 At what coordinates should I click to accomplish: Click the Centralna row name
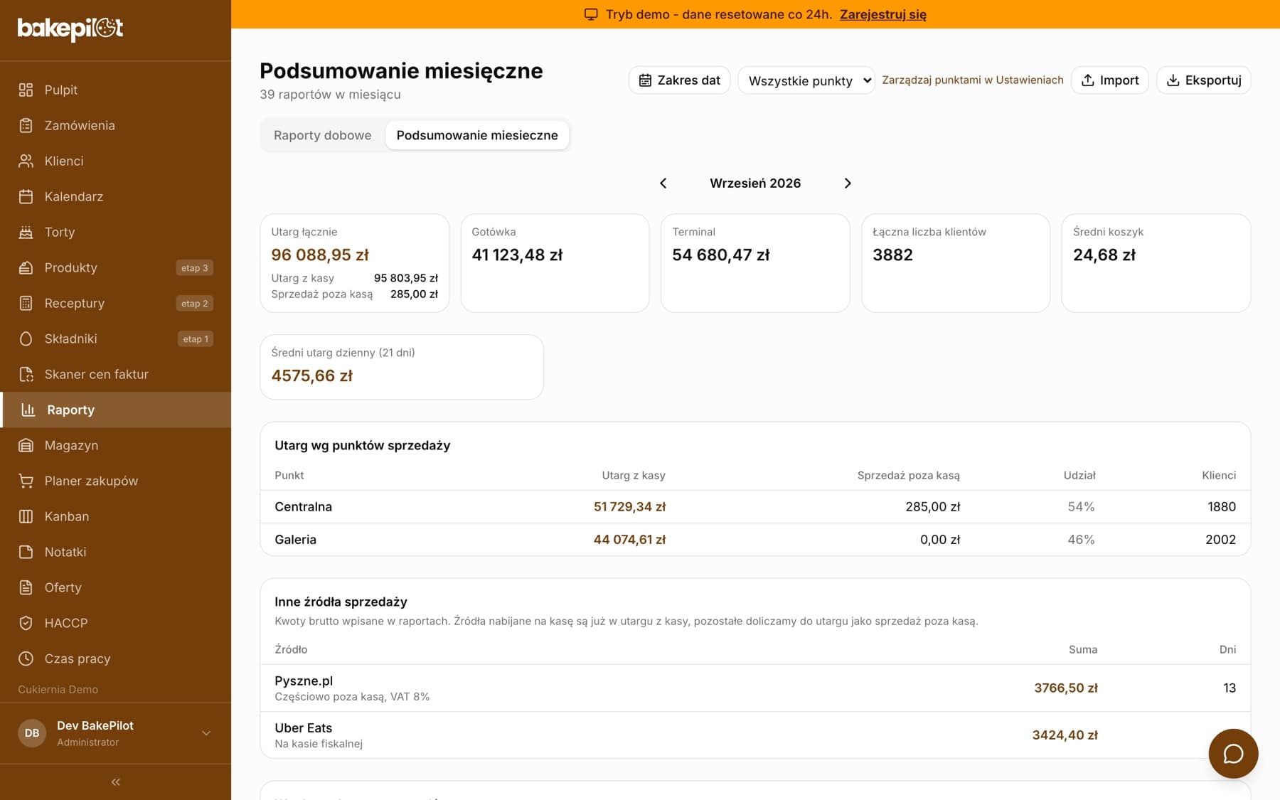coord(304,507)
